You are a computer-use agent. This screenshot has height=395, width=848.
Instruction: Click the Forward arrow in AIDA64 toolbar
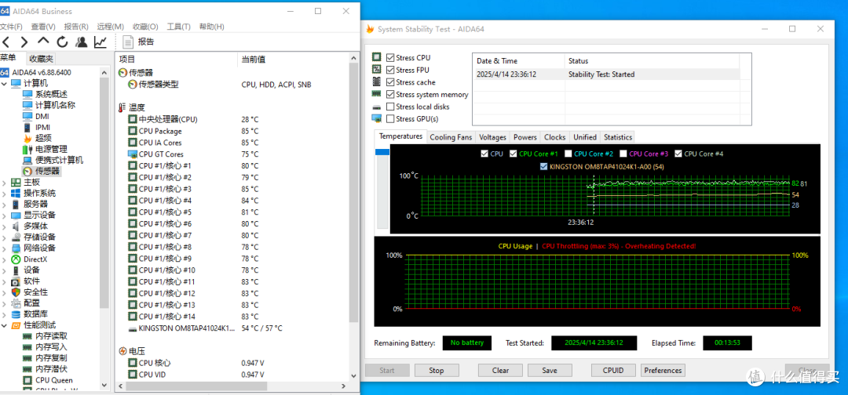pyautogui.click(x=24, y=42)
